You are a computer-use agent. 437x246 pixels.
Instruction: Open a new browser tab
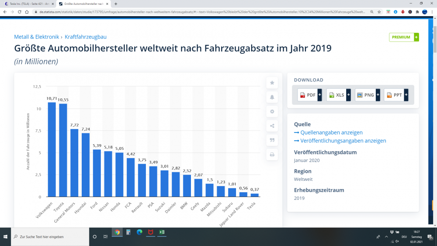pyautogui.click(x=116, y=3)
